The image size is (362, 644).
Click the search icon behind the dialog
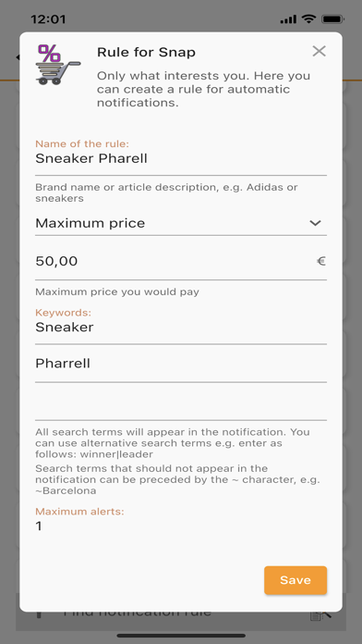[321, 613]
